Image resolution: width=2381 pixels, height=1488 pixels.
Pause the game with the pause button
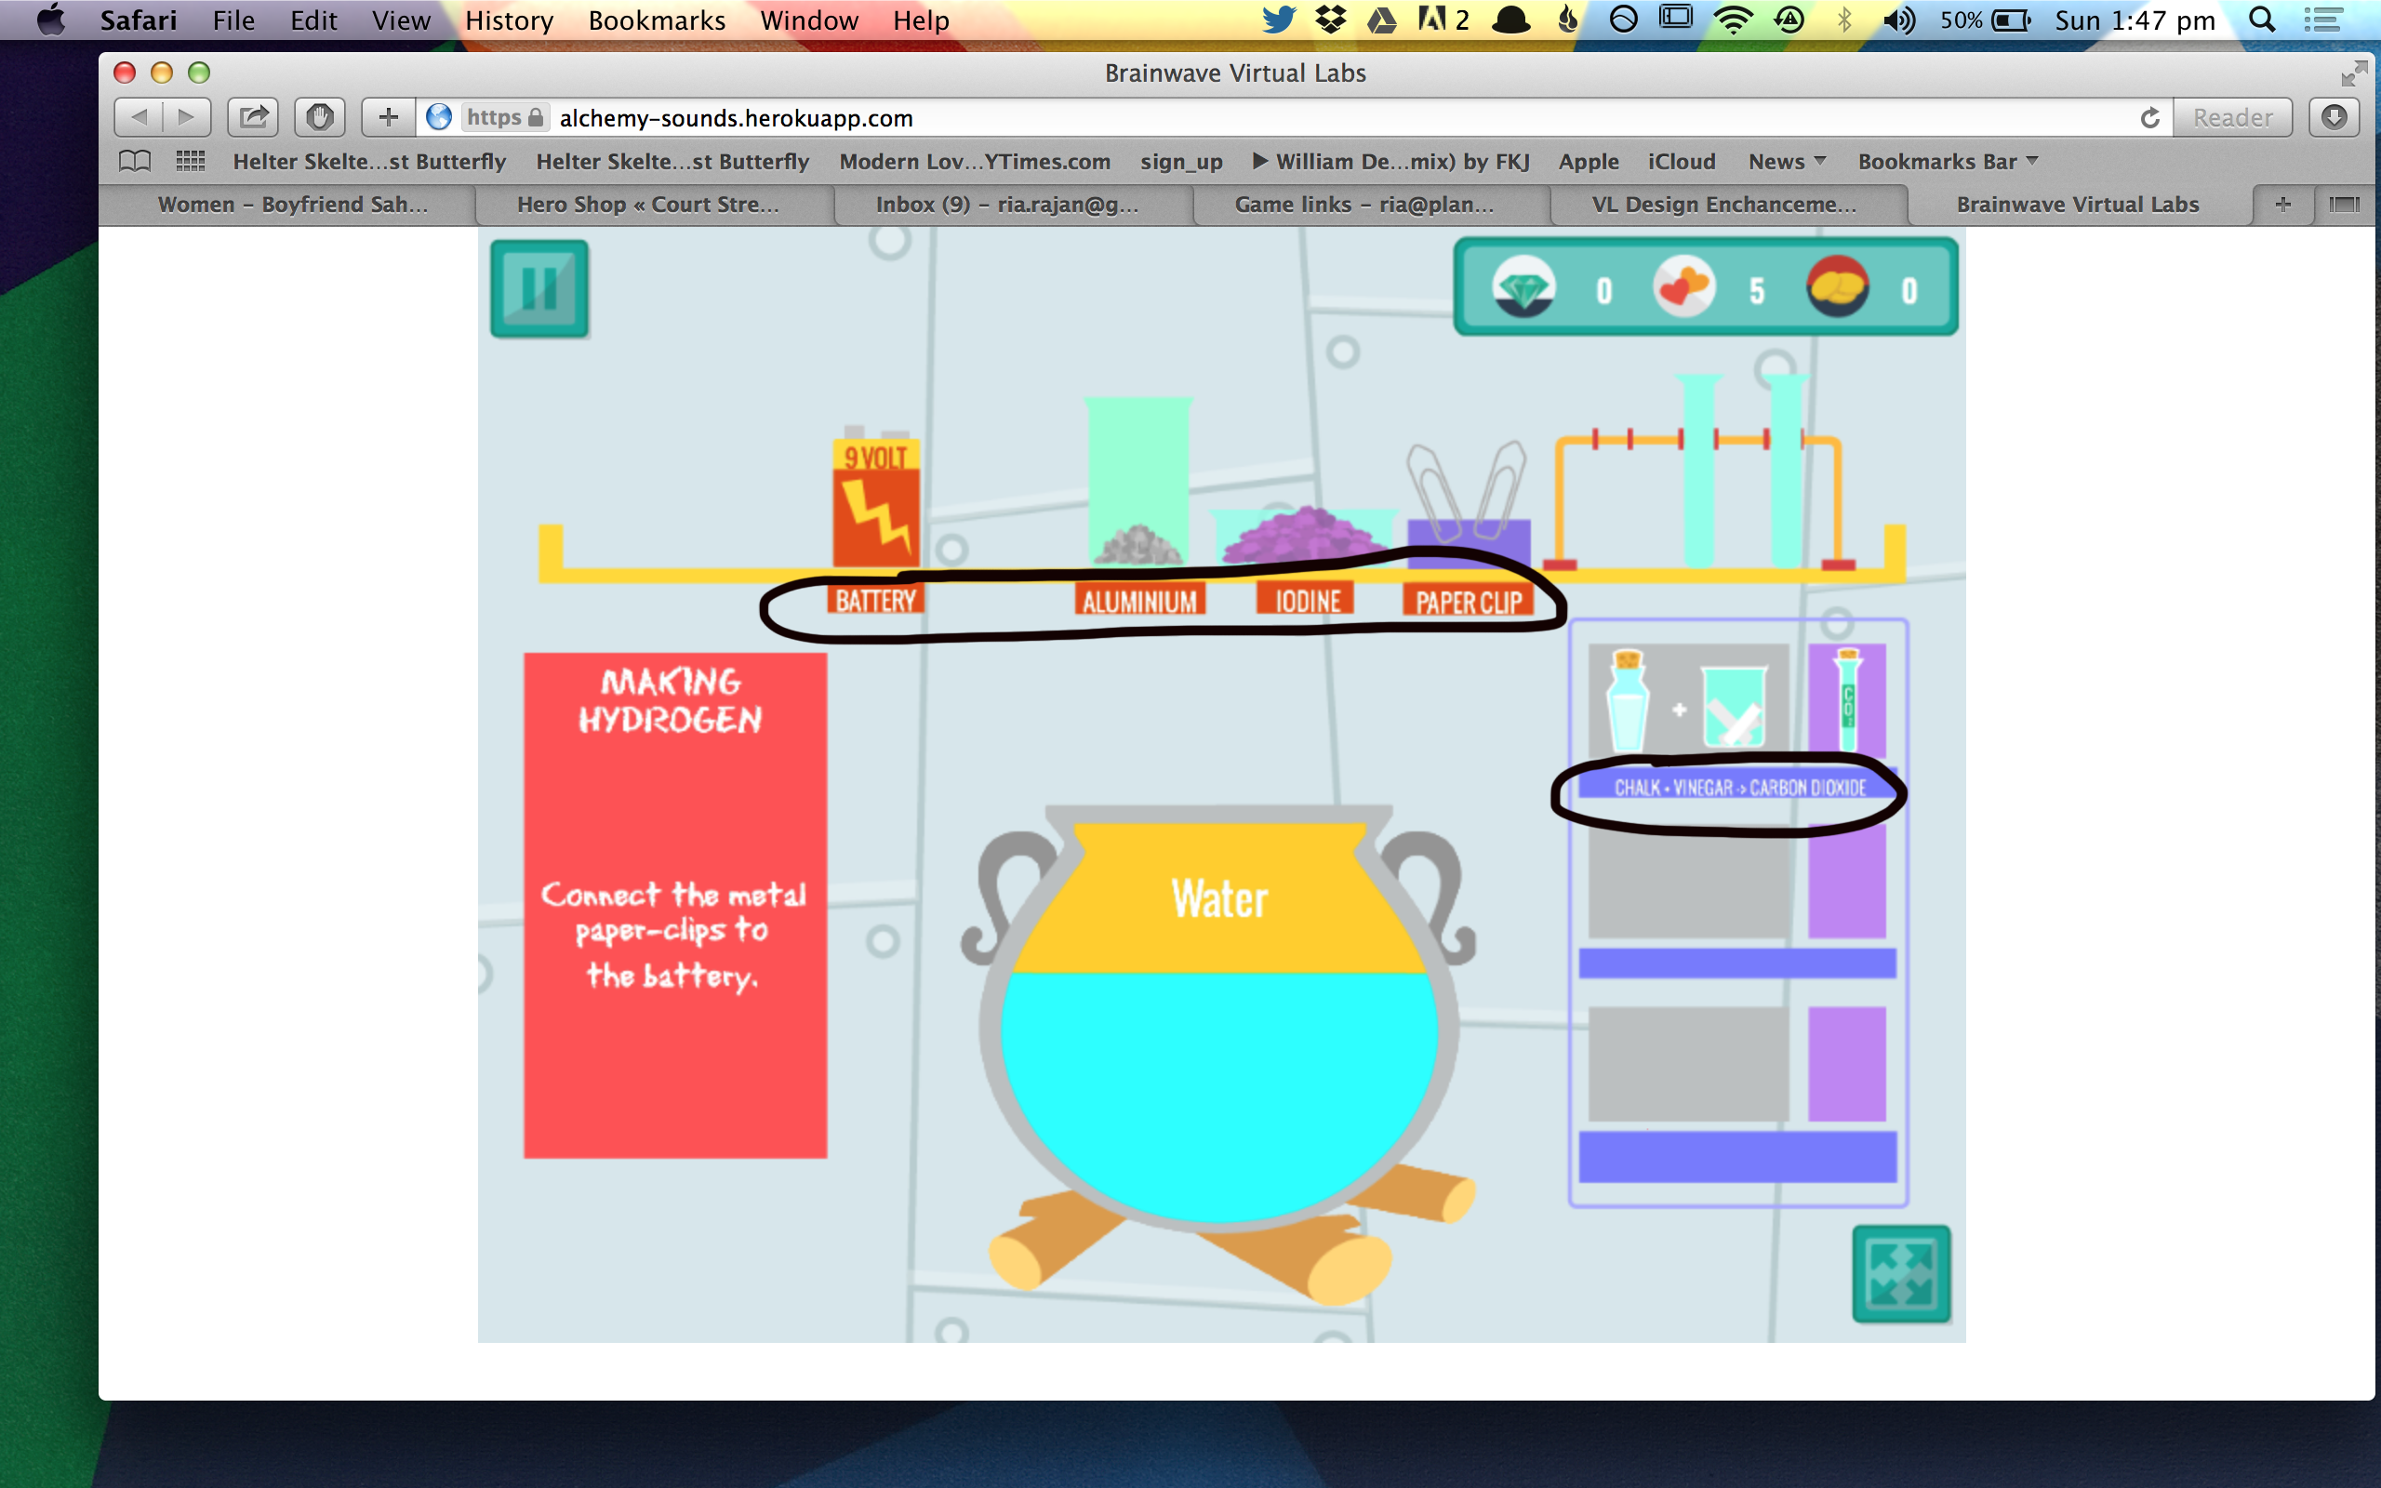pos(539,289)
